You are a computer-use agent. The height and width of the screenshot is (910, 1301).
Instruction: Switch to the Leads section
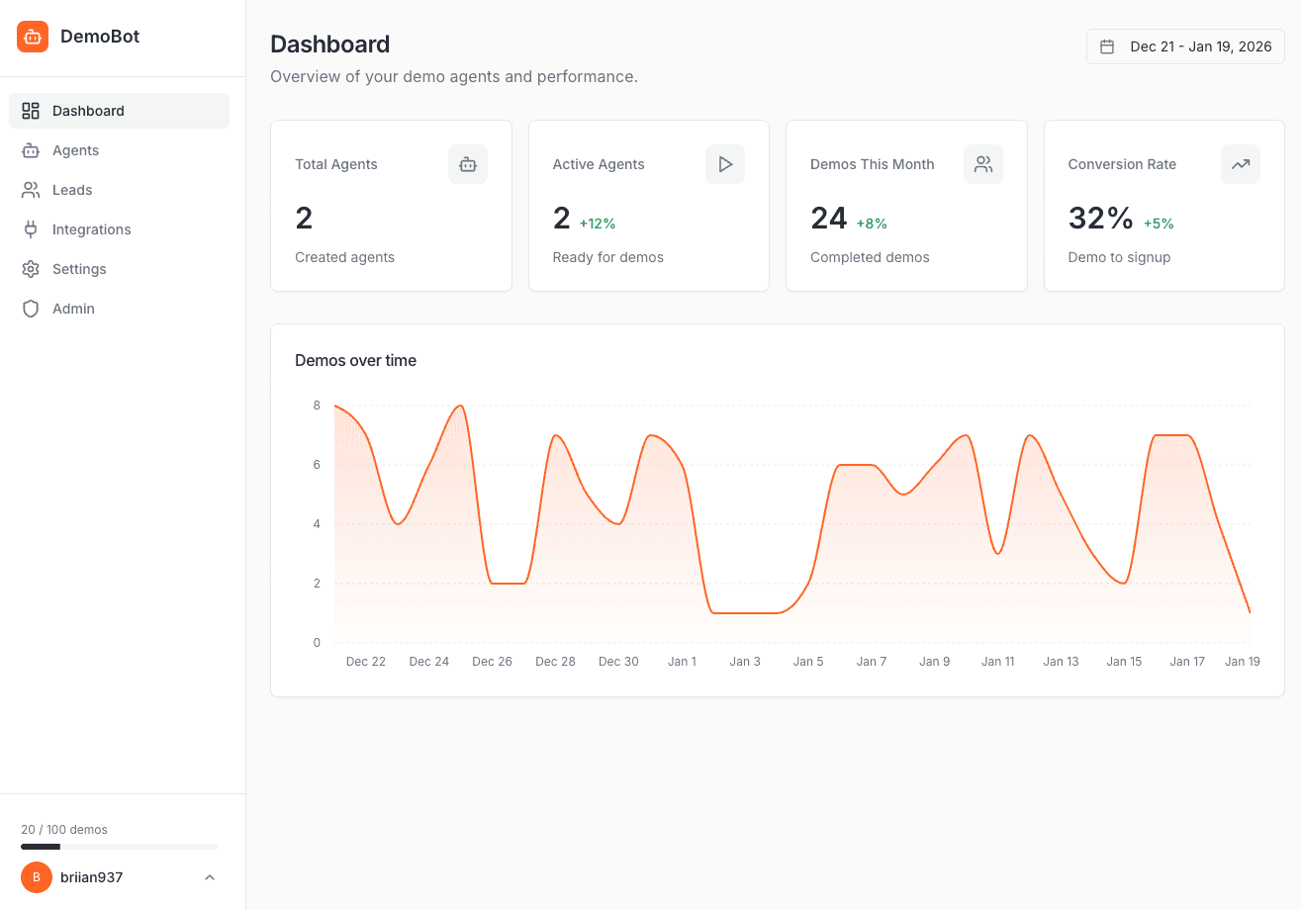[74, 189]
